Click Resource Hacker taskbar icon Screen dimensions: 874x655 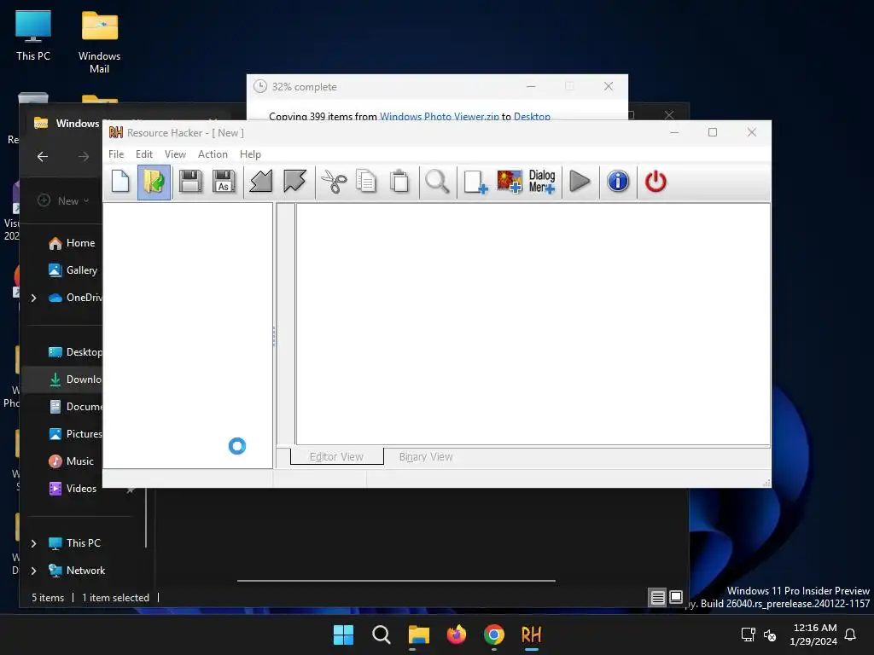click(x=531, y=635)
